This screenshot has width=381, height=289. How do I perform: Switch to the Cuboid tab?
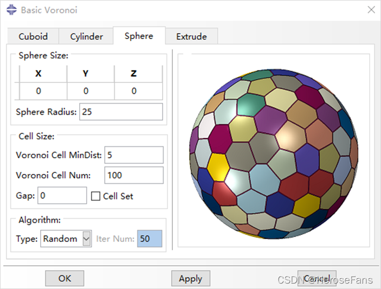(33, 36)
